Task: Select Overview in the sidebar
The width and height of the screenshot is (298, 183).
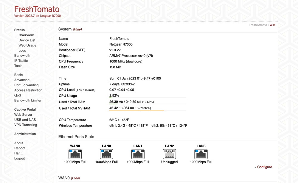Action: pos(26,35)
